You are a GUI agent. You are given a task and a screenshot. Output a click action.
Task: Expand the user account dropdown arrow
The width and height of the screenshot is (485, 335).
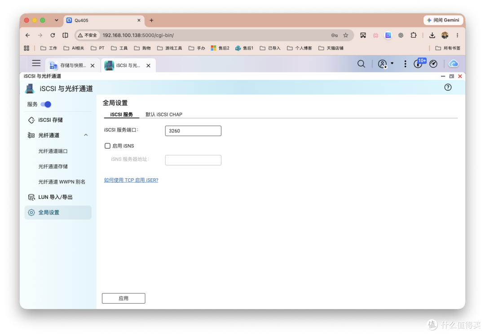point(392,63)
